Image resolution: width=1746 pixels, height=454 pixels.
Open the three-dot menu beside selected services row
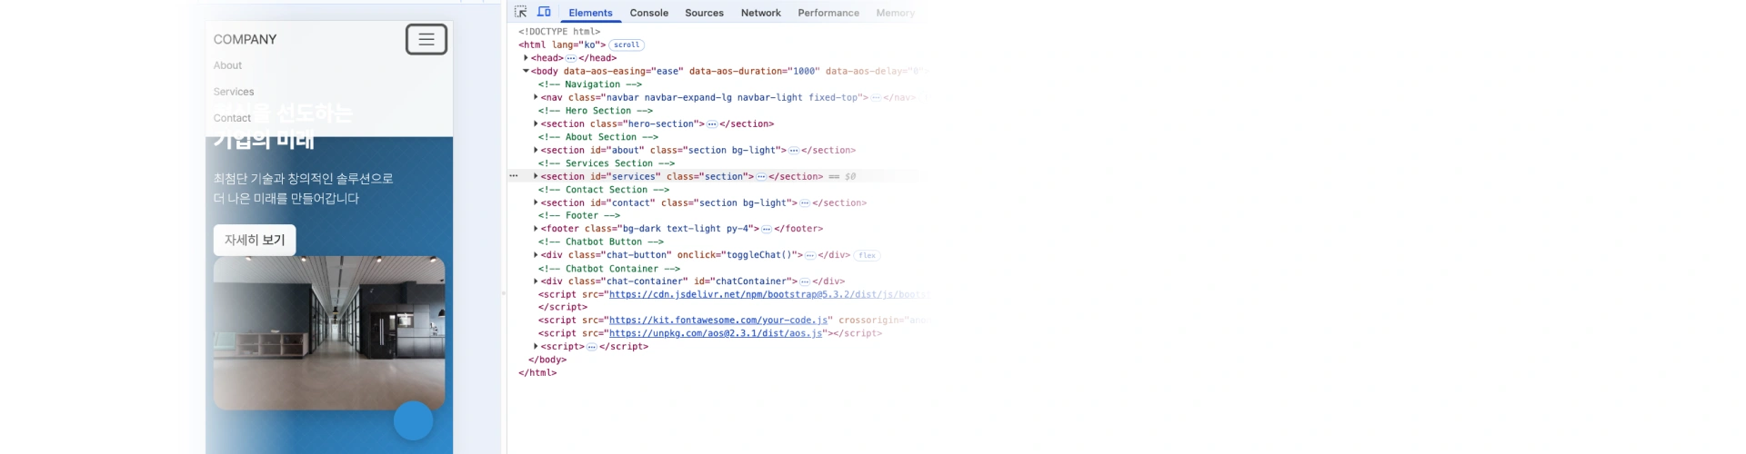[x=514, y=176]
